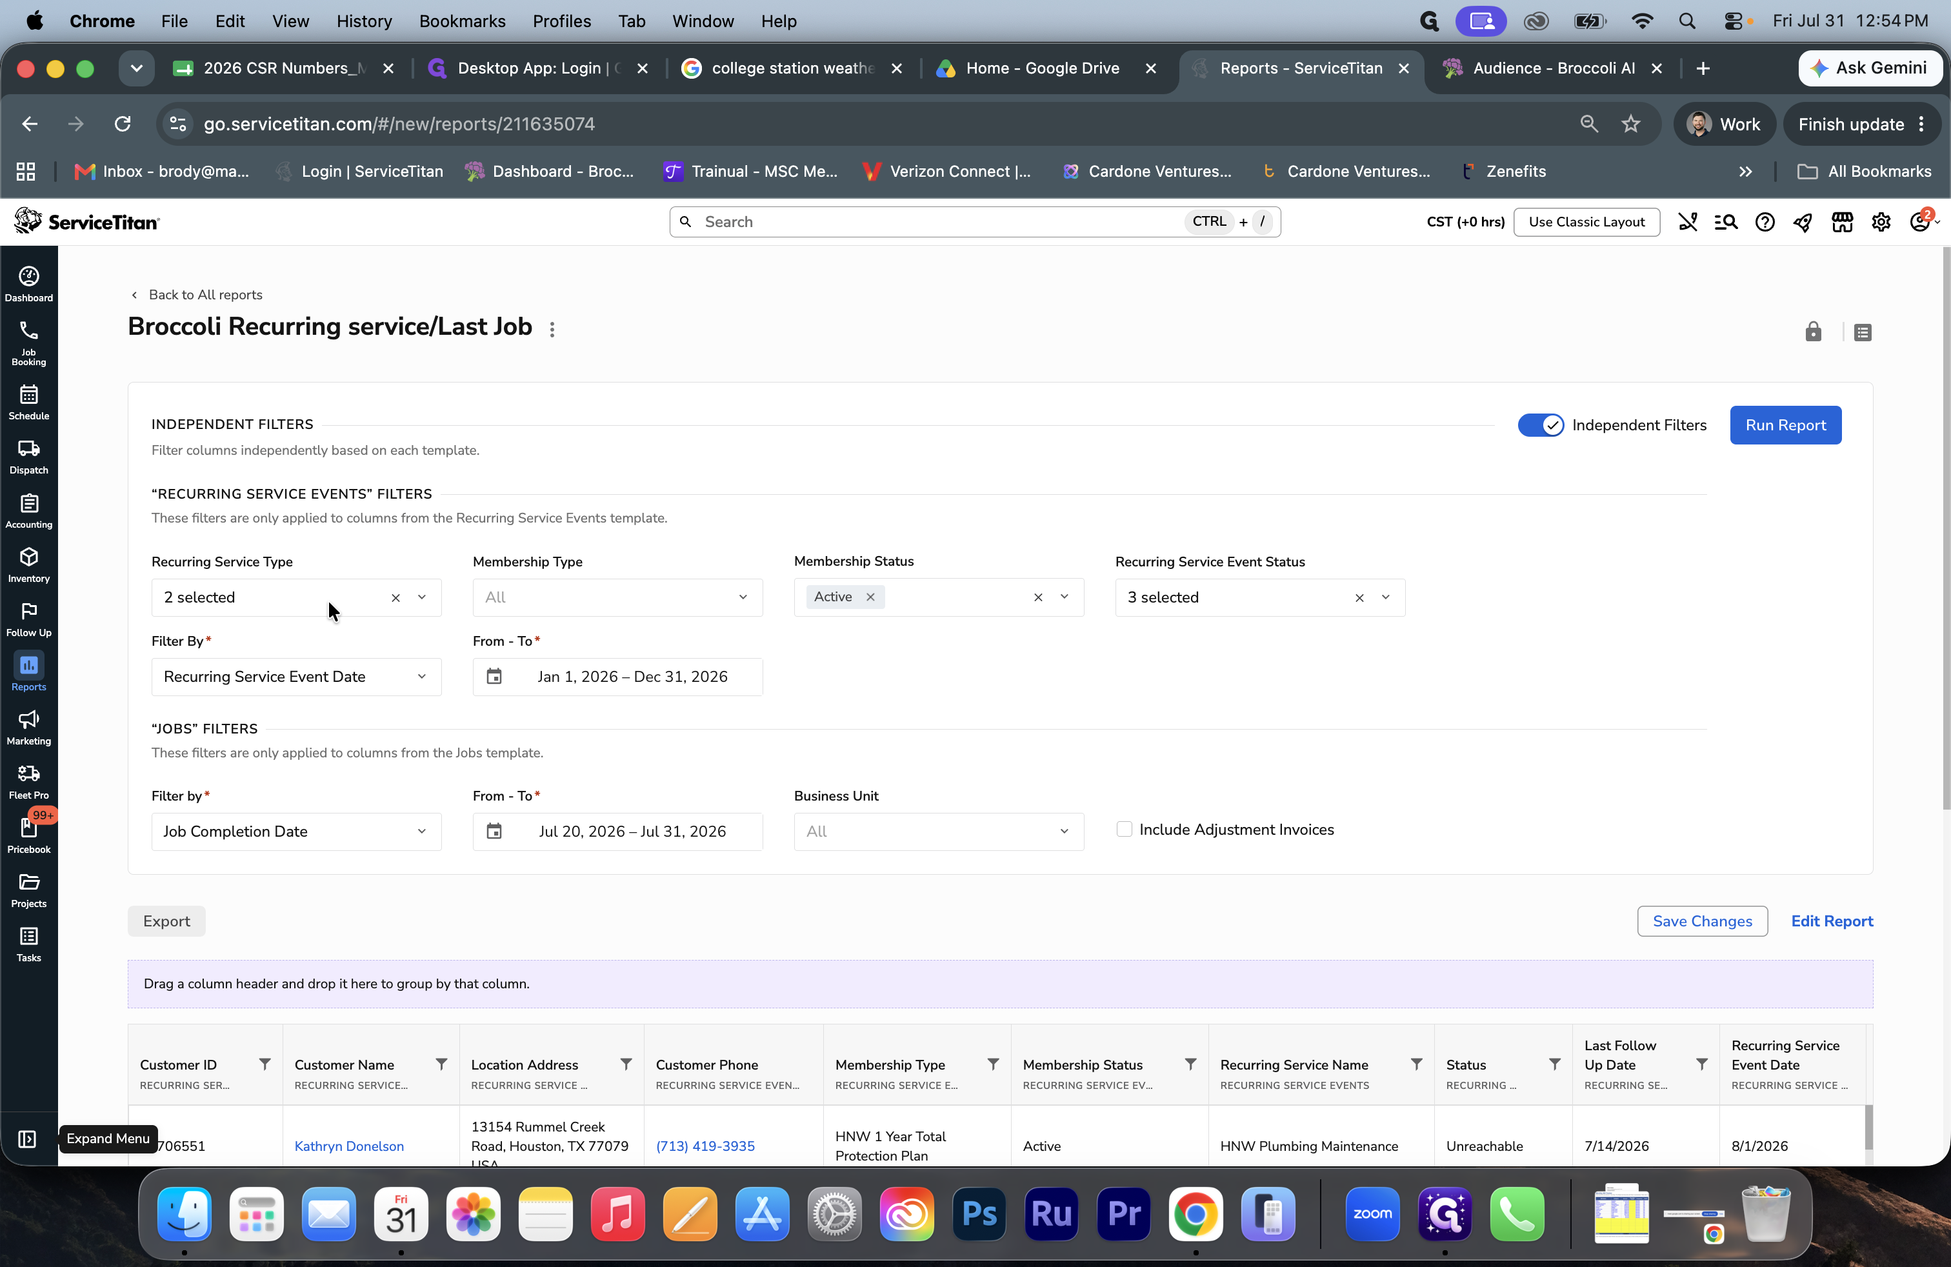Click the Run Report button
1951x1267 pixels.
click(x=1785, y=424)
